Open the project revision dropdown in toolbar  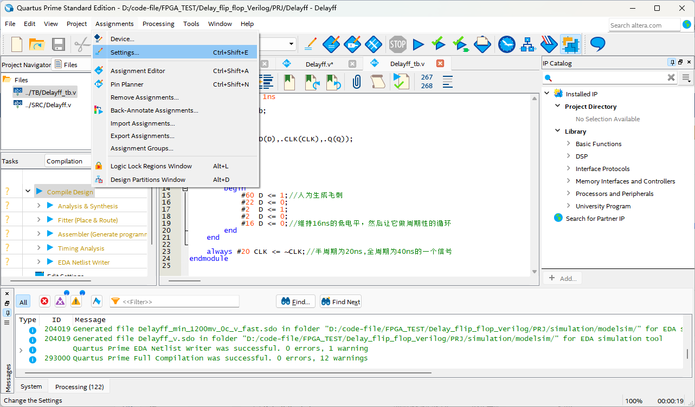pos(292,44)
